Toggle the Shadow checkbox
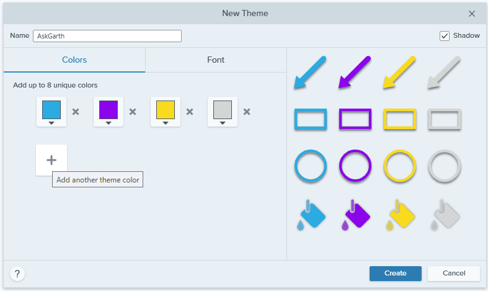This screenshot has width=488, height=291. [x=445, y=36]
